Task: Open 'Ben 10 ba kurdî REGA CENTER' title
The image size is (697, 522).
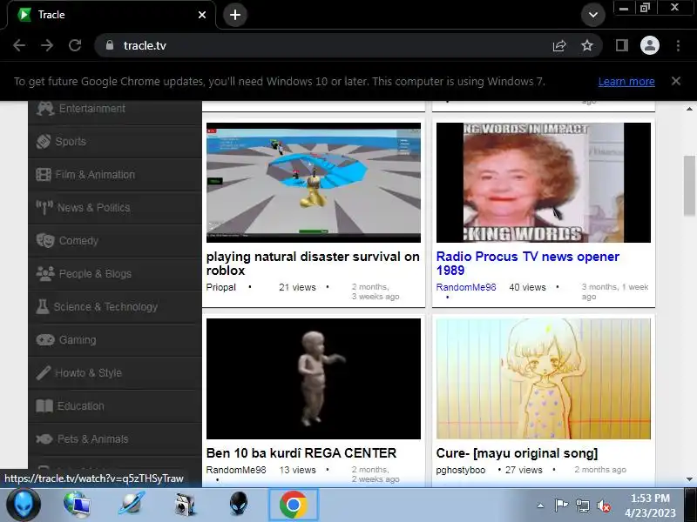Action: tap(301, 453)
